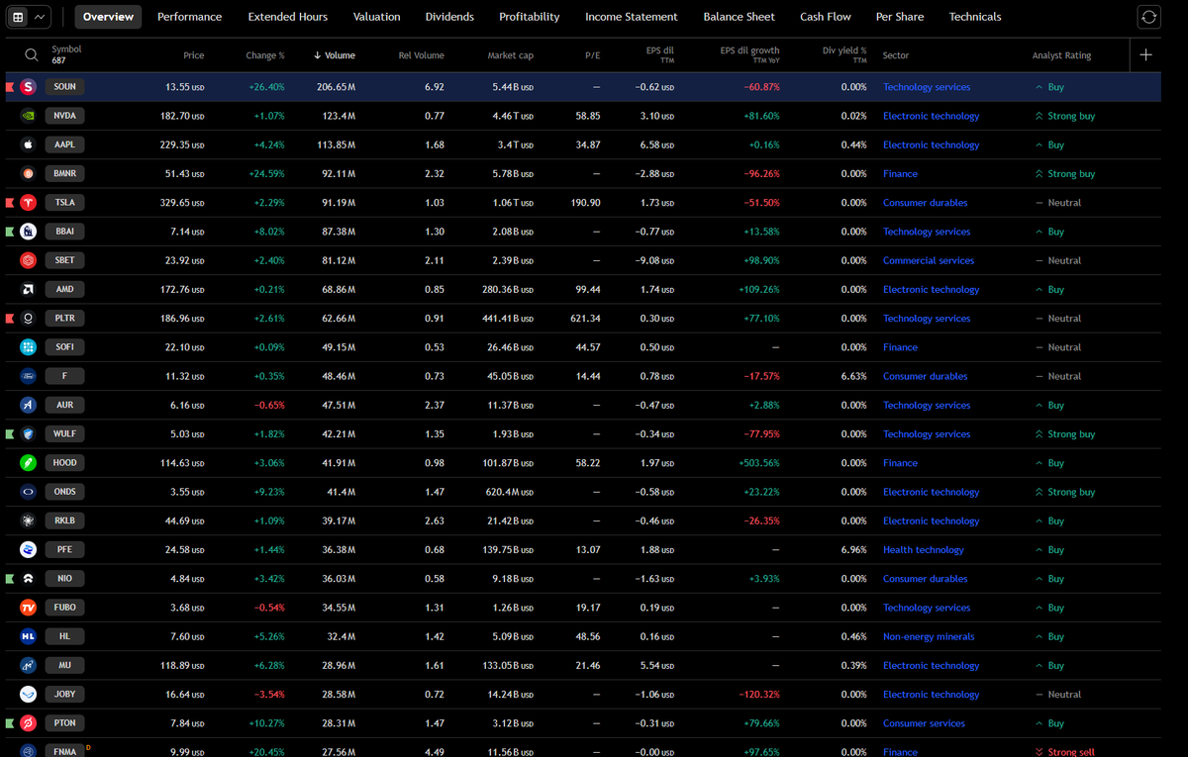Sort by the Rel Volume column header
This screenshot has width=1188, height=757.
(422, 55)
